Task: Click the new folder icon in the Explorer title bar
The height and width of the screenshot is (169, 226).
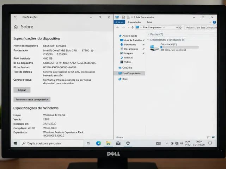Action: tap(128, 17)
